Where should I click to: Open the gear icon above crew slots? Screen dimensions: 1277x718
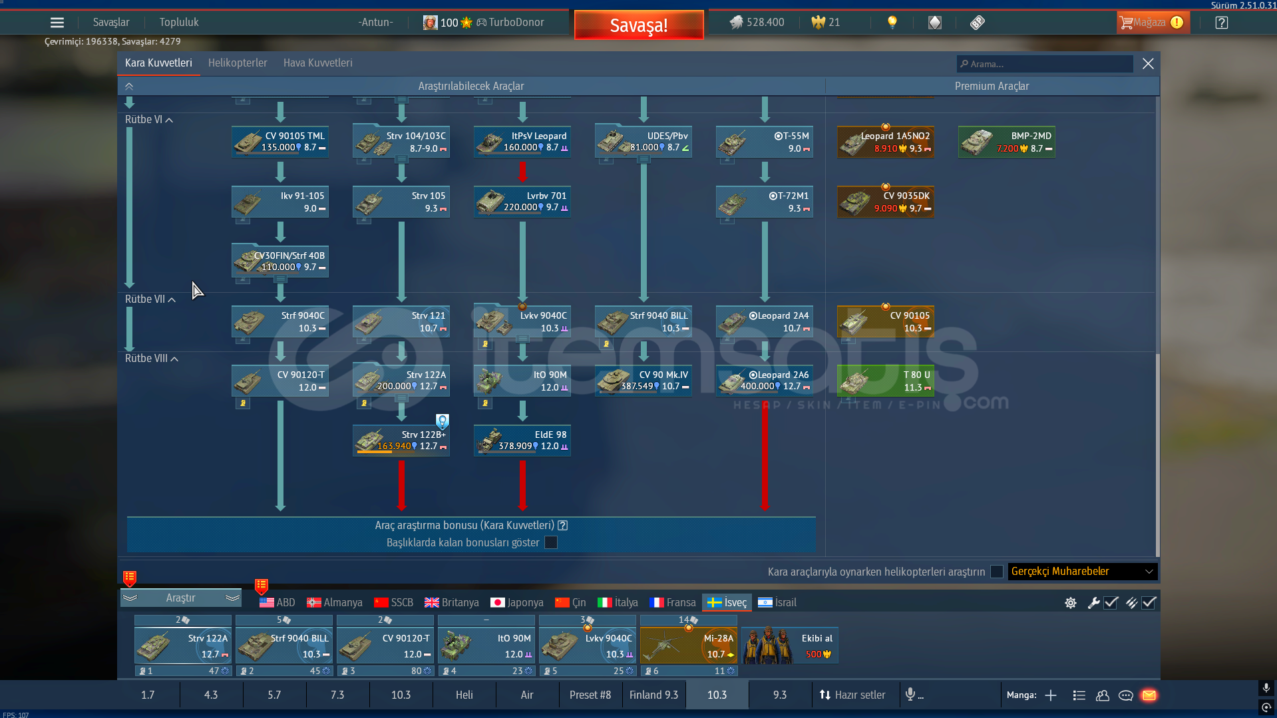pyautogui.click(x=1070, y=603)
